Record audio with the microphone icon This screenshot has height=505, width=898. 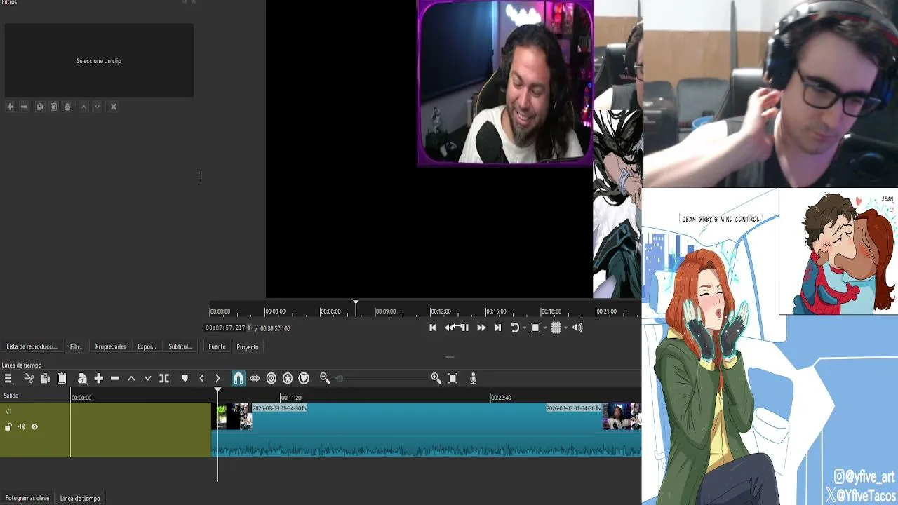474,378
